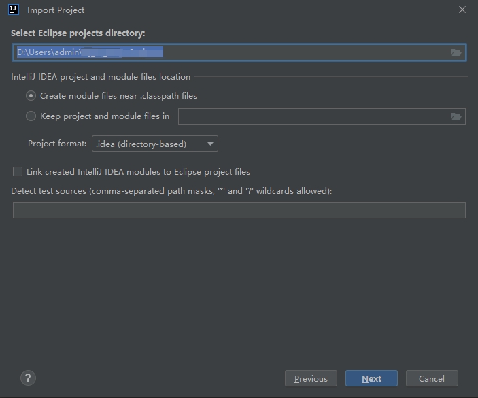The height and width of the screenshot is (398, 478).
Task: Open the Project format dropdown
Action: [154, 144]
